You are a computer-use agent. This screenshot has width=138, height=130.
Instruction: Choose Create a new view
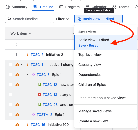tap(106, 121)
